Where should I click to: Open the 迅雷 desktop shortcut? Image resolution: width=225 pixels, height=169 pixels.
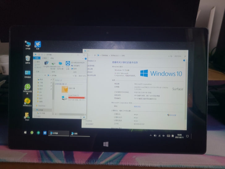[x=38, y=45]
